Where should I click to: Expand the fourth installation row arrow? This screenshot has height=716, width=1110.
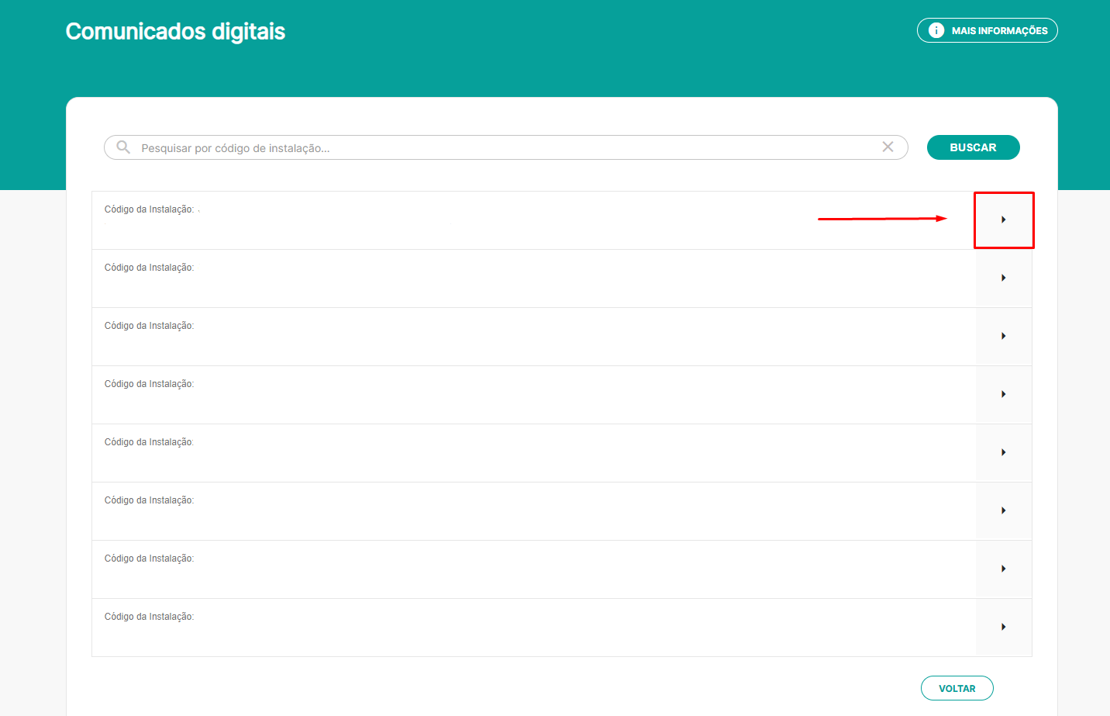(x=1003, y=395)
